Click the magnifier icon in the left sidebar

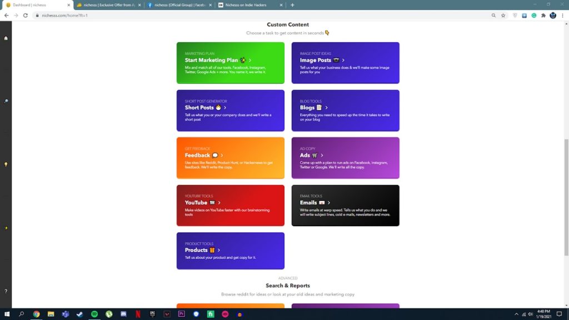[6, 101]
